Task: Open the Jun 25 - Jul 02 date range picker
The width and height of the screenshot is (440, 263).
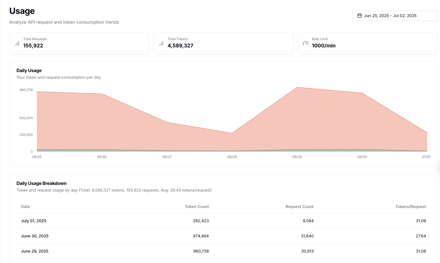Action: coord(395,15)
